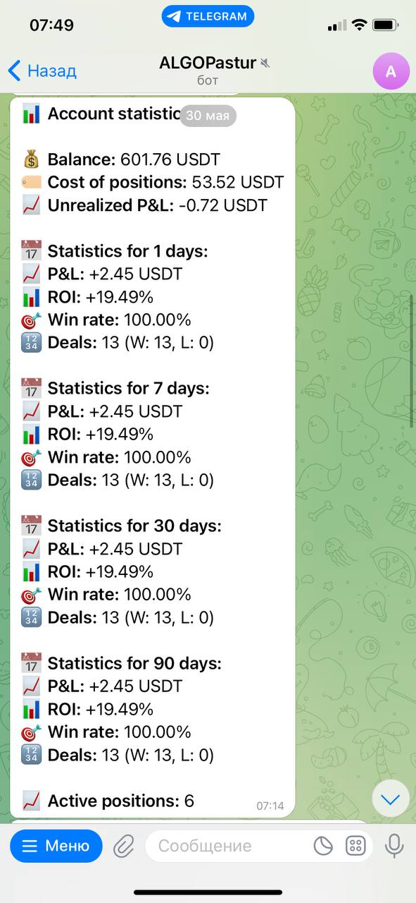Tap the TELEGRAM return pill

point(208,16)
